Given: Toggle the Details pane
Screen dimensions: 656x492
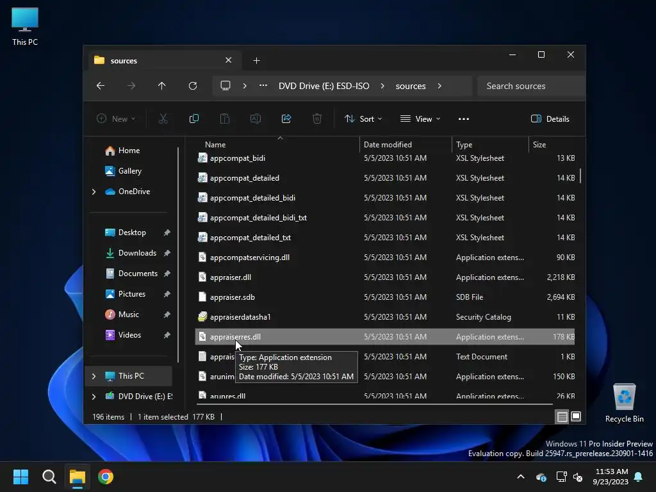Looking at the screenshot, I should click(x=550, y=119).
